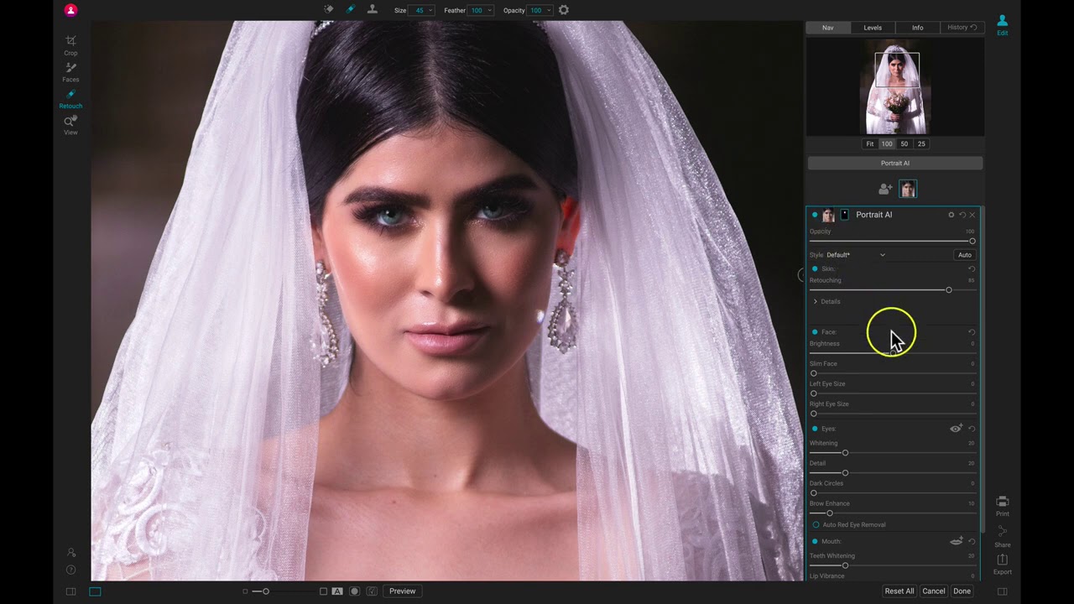
Task: Click the Auto style button
Action: 965,255
